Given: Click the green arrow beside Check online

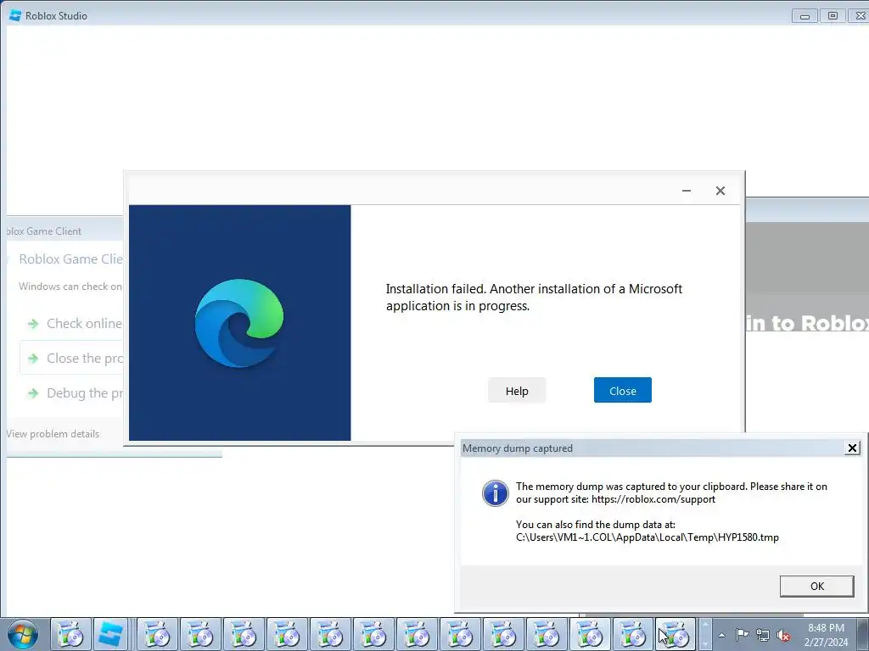Looking at the screenshot, I should click(x=33, y=324).
